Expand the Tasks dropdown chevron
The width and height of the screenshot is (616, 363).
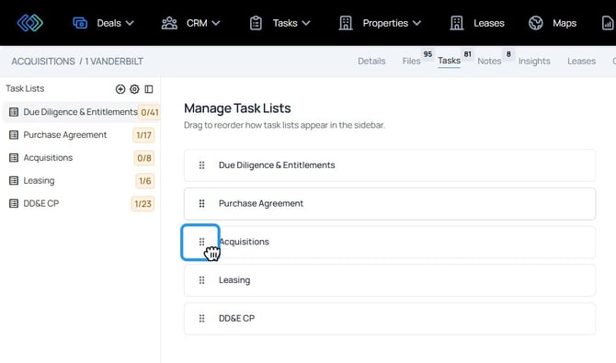tap(306, 23)
